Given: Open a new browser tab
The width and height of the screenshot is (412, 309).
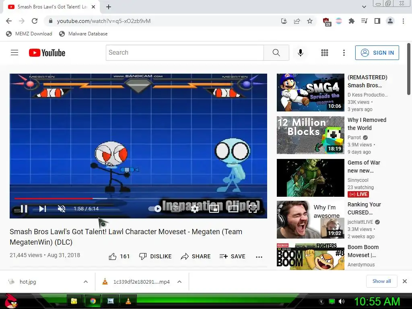Looking at the screenshot, I should (109, 7).
